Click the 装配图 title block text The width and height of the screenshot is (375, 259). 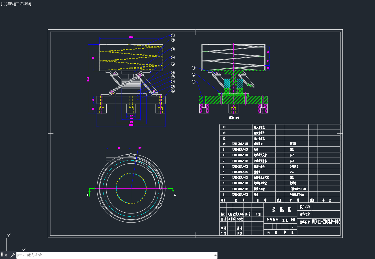tap(282, 210)
